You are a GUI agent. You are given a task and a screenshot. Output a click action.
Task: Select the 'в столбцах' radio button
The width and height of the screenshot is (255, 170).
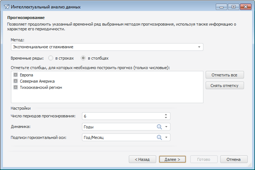coord(83,58)
